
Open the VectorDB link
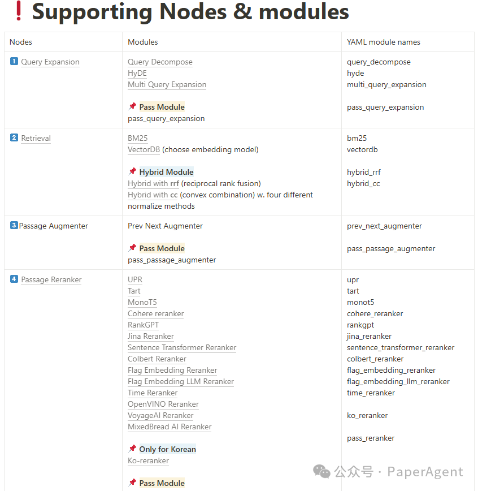click(144, 150)
